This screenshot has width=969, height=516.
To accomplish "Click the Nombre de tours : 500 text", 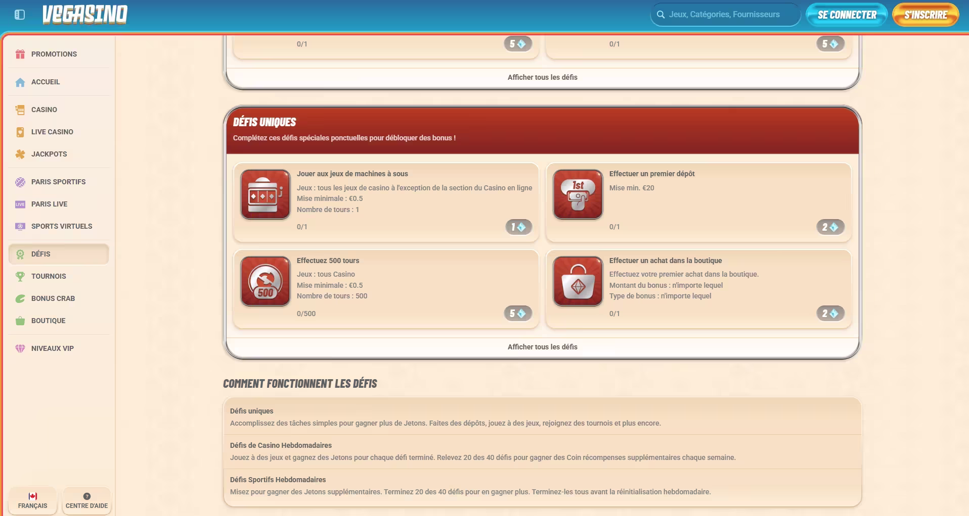I will tap(332, 296).
